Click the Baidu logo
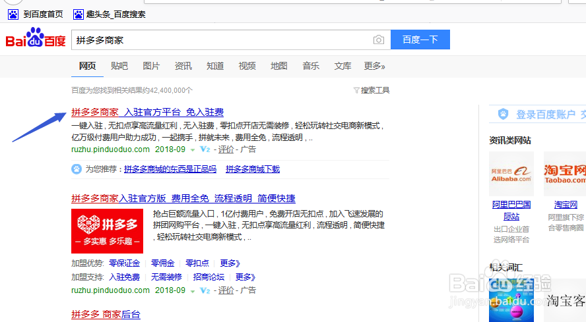This screenshot has width=586, height=322. pos(36,38)
